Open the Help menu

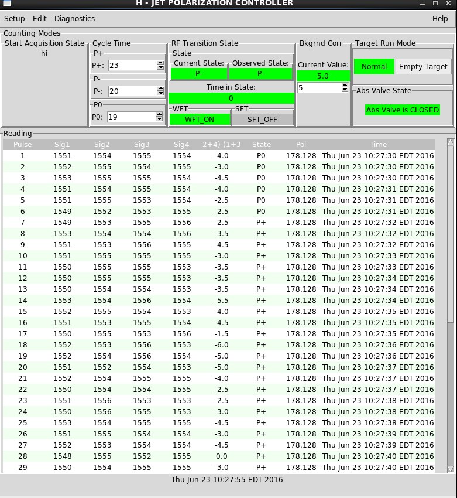pyautogui.click(x=440, y=19)
